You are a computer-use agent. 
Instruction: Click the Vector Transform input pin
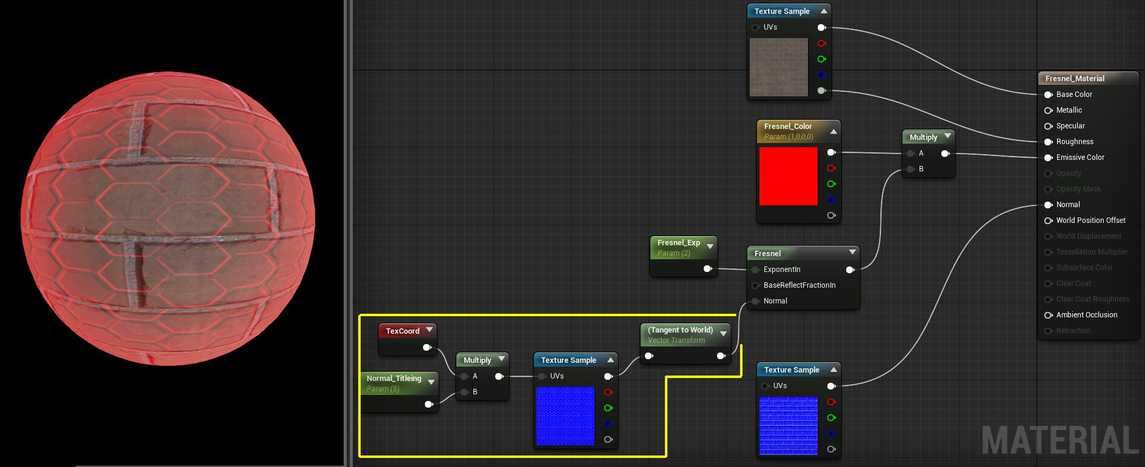point(649,356)
